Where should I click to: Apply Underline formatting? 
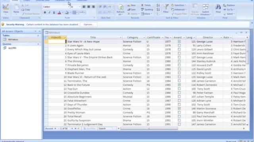[54, 12]
